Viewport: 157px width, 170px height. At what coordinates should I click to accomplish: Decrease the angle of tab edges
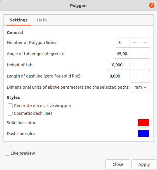point(135,54)
